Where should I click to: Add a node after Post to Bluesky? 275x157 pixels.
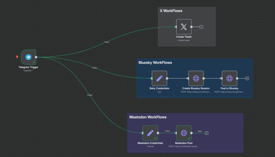click(x=247, y=78)
